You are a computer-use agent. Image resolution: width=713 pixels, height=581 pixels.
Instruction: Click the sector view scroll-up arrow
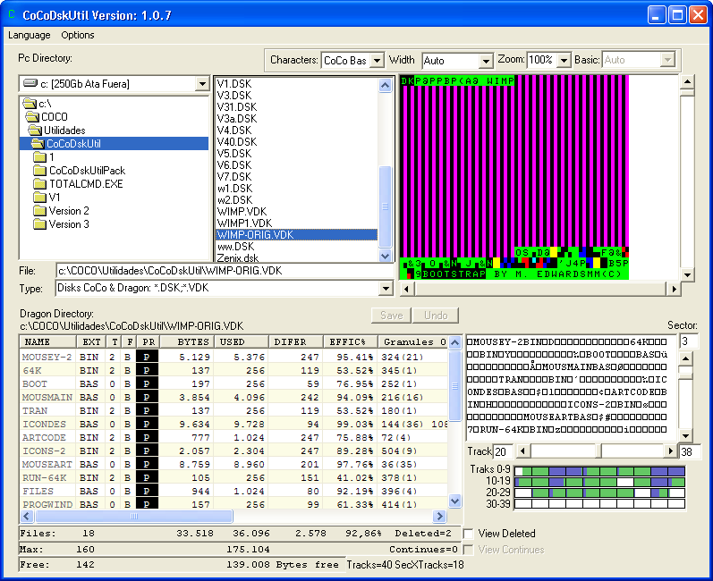(x=685, y=358)
